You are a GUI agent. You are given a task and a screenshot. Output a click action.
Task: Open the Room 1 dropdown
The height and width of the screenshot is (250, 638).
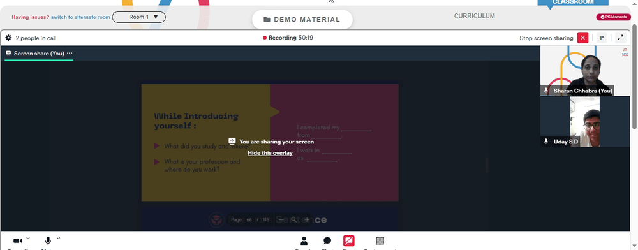pos(139,17)
